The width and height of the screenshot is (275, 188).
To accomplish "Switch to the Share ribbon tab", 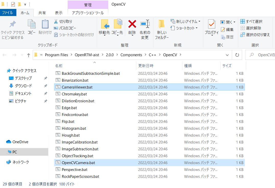I will pos(42,13).
